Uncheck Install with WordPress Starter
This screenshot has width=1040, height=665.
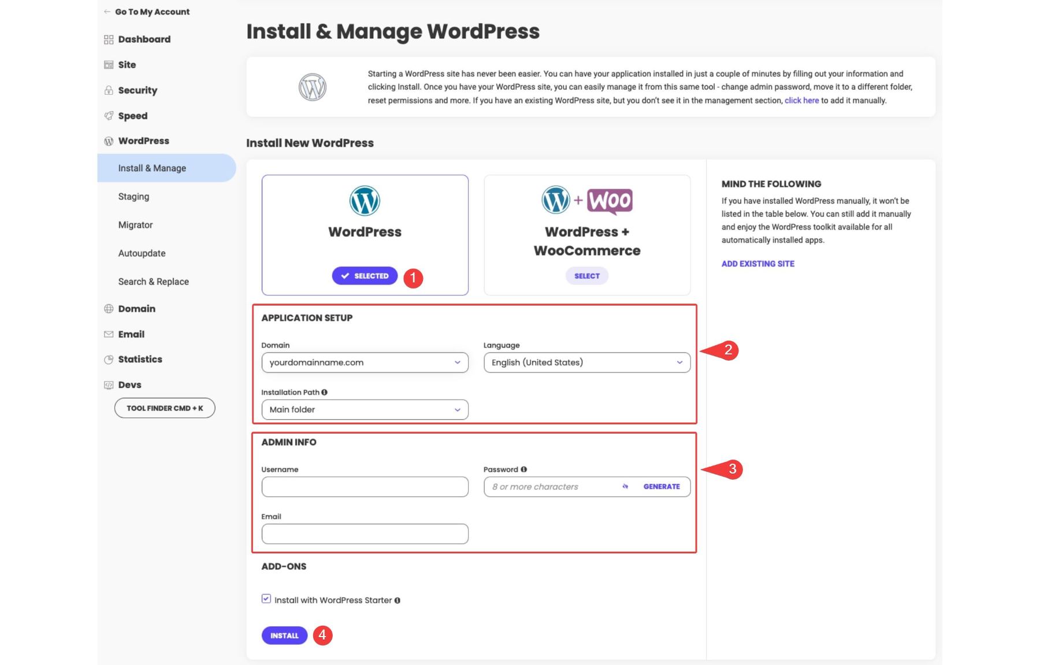point(266,599)
